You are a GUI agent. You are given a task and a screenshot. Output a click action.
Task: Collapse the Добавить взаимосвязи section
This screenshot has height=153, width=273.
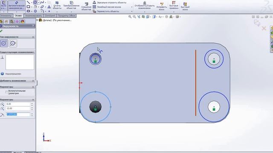pos(33,81)
